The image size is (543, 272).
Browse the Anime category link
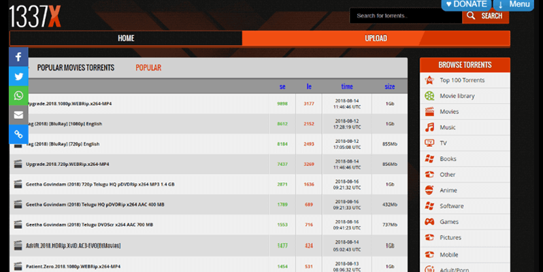tap(448, 190)
